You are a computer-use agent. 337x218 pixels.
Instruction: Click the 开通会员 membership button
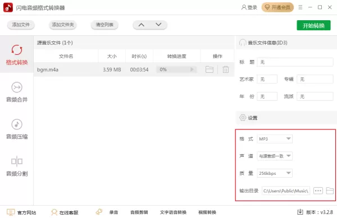(277, 7)
